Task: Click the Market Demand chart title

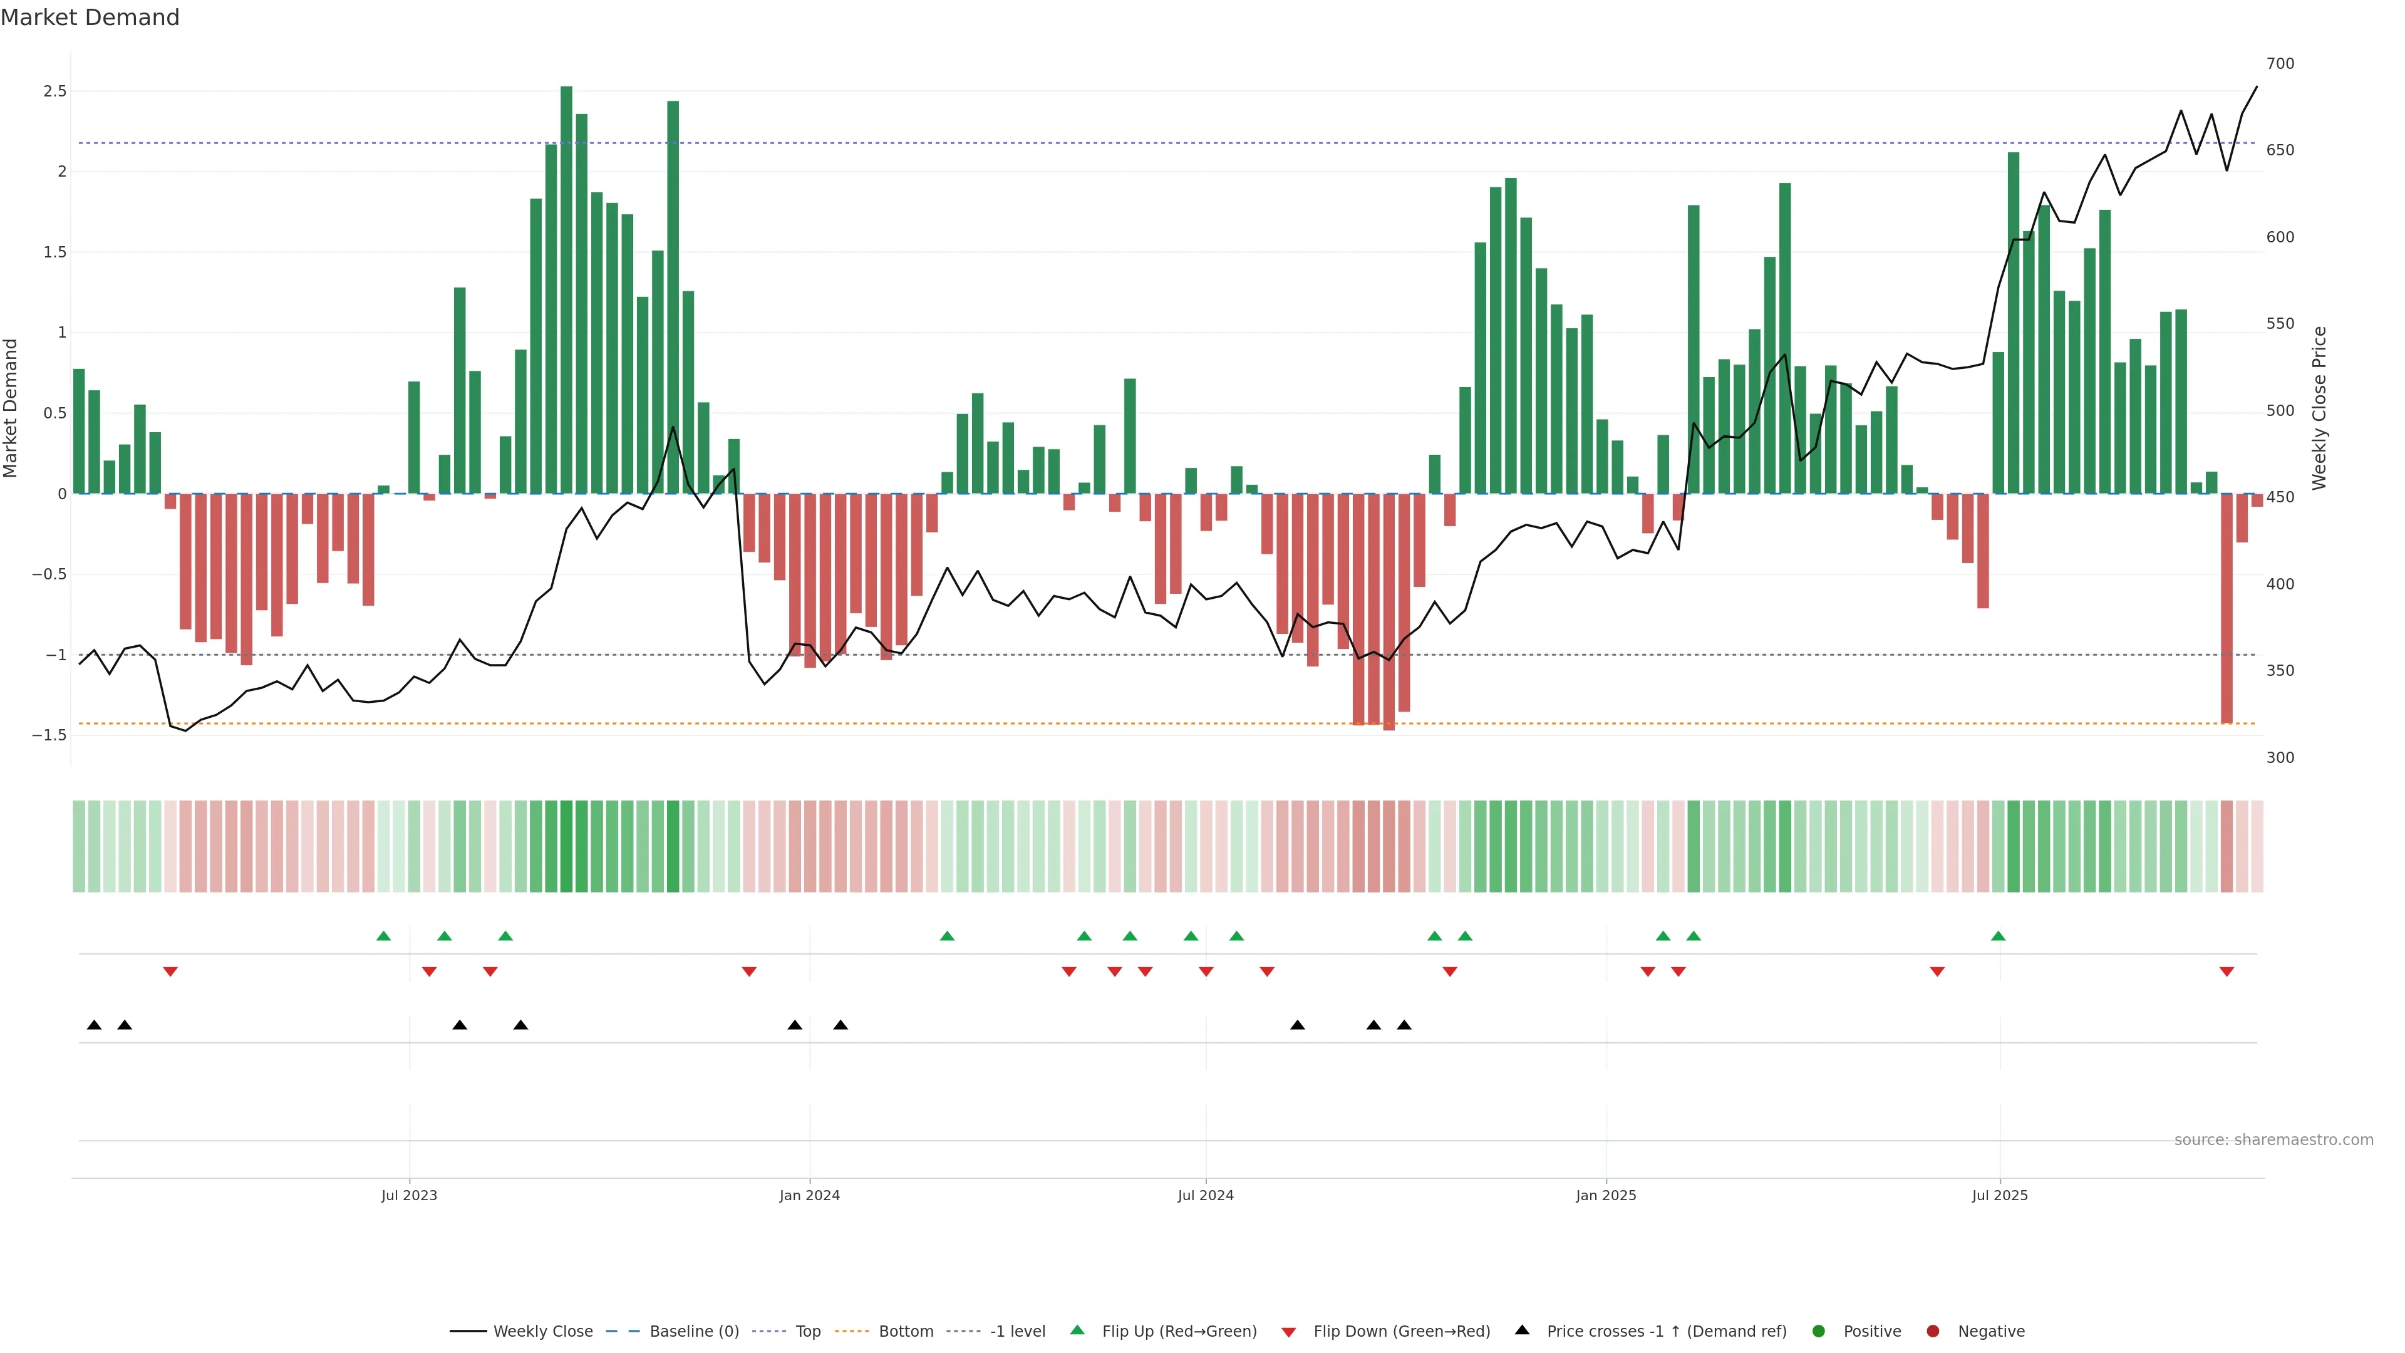Action: tap(90, 18)
